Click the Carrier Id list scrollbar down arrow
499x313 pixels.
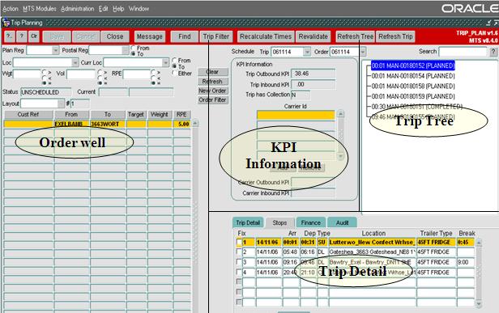340,156
